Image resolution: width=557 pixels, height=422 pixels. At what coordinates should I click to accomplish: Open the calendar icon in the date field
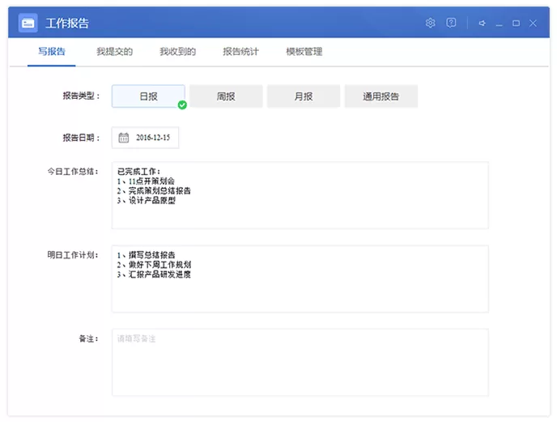(x=124, y=138)
